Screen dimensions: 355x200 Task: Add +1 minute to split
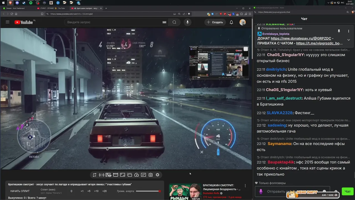coord(82,191)
